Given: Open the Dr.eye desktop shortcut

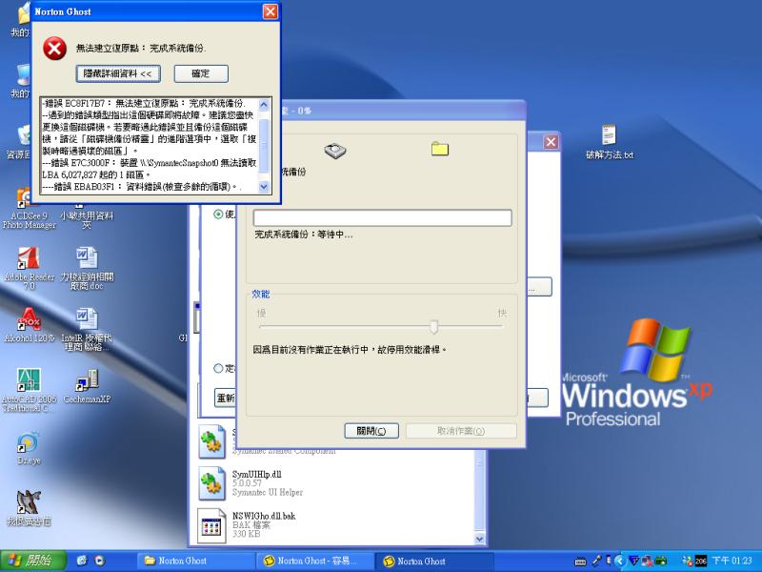Looking at the screenshot, I should (29, 447).
